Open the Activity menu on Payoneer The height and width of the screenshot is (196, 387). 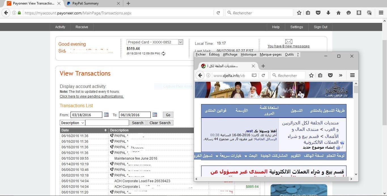[x=60, y=27]
